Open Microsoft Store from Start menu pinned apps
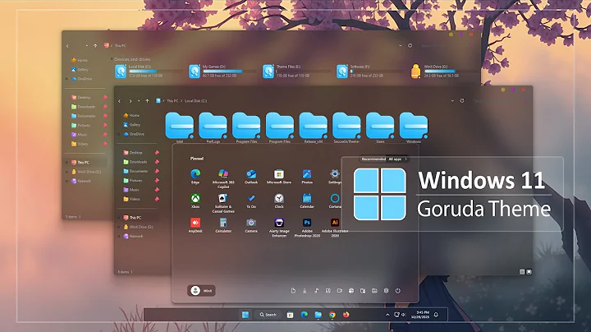 point(279,176)
